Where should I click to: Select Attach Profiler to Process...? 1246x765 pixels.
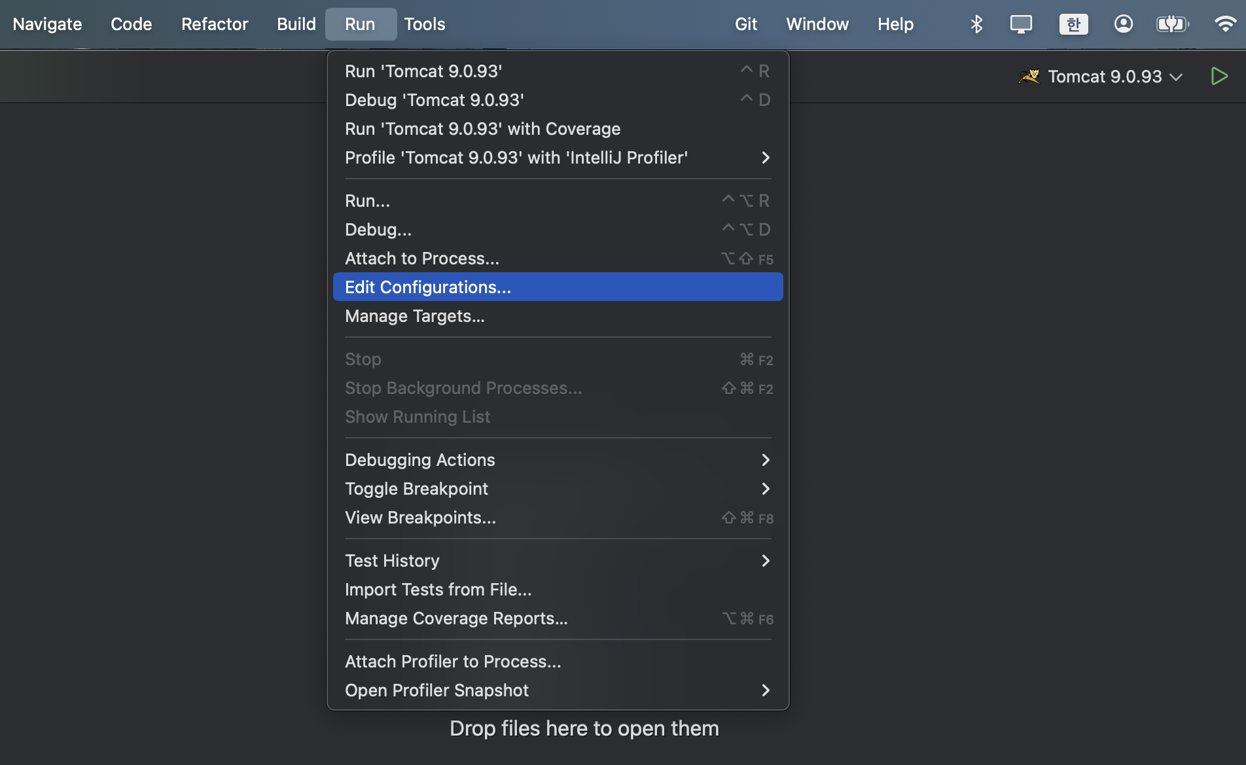pos(558,662)
